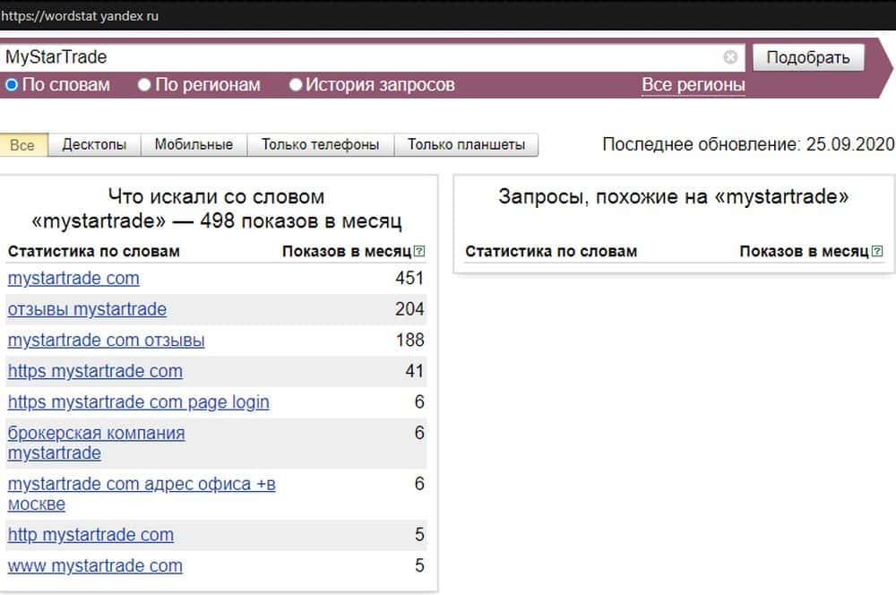The image size is (896, 595).
Task: Select the 'По словам' radio button
Action: click(12, 85)
